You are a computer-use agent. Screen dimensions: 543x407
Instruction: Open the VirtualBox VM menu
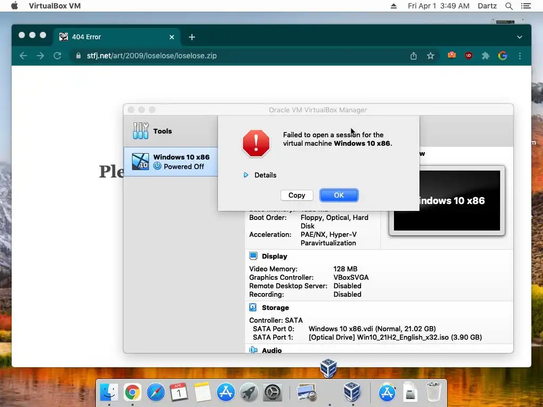coord(55,6)
